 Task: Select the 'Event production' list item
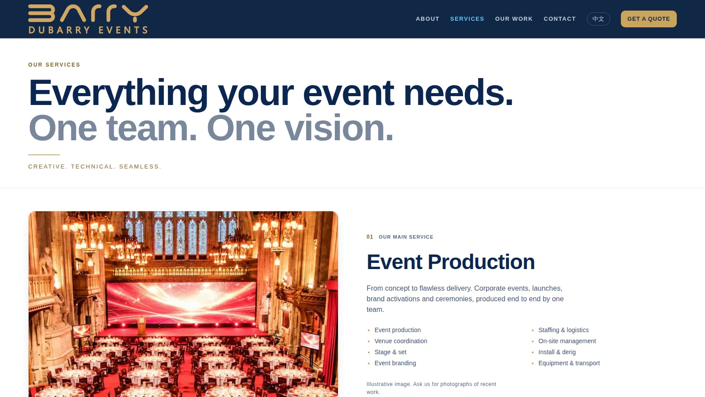pos(397,330)
